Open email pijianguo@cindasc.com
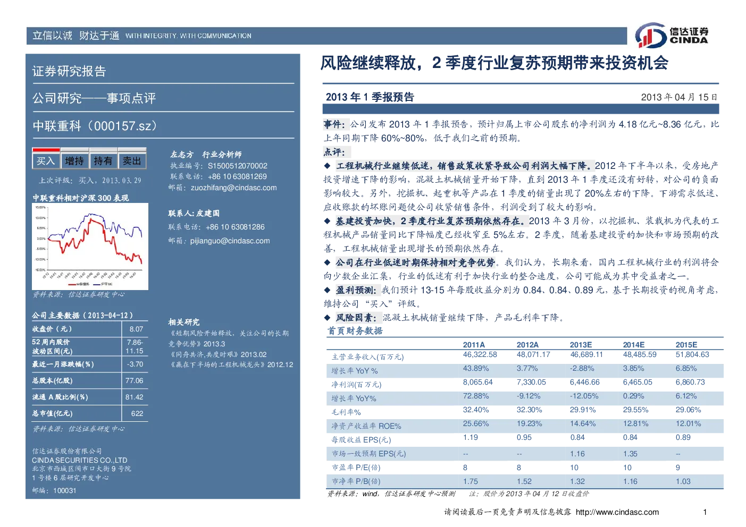 pyautogui.click(x=230, y=241)
